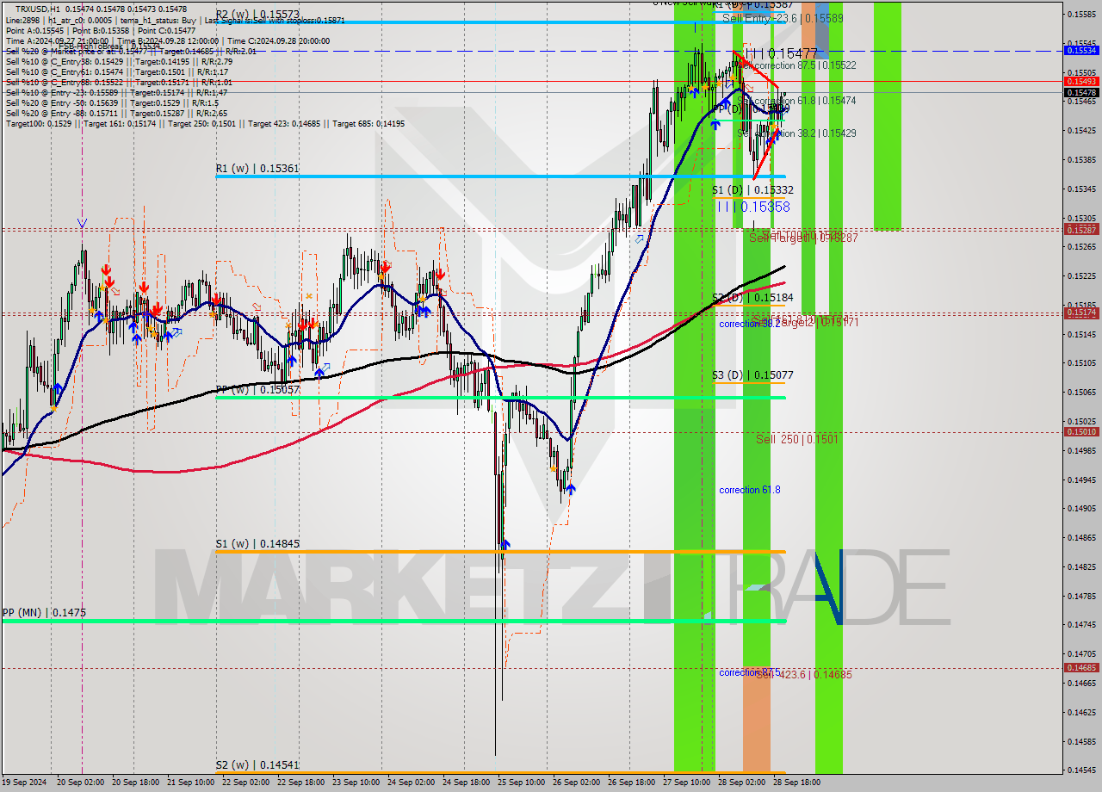Click the 0.14545 price axis label
This screenshot has height=792, width=1102.
point(1081,770)
